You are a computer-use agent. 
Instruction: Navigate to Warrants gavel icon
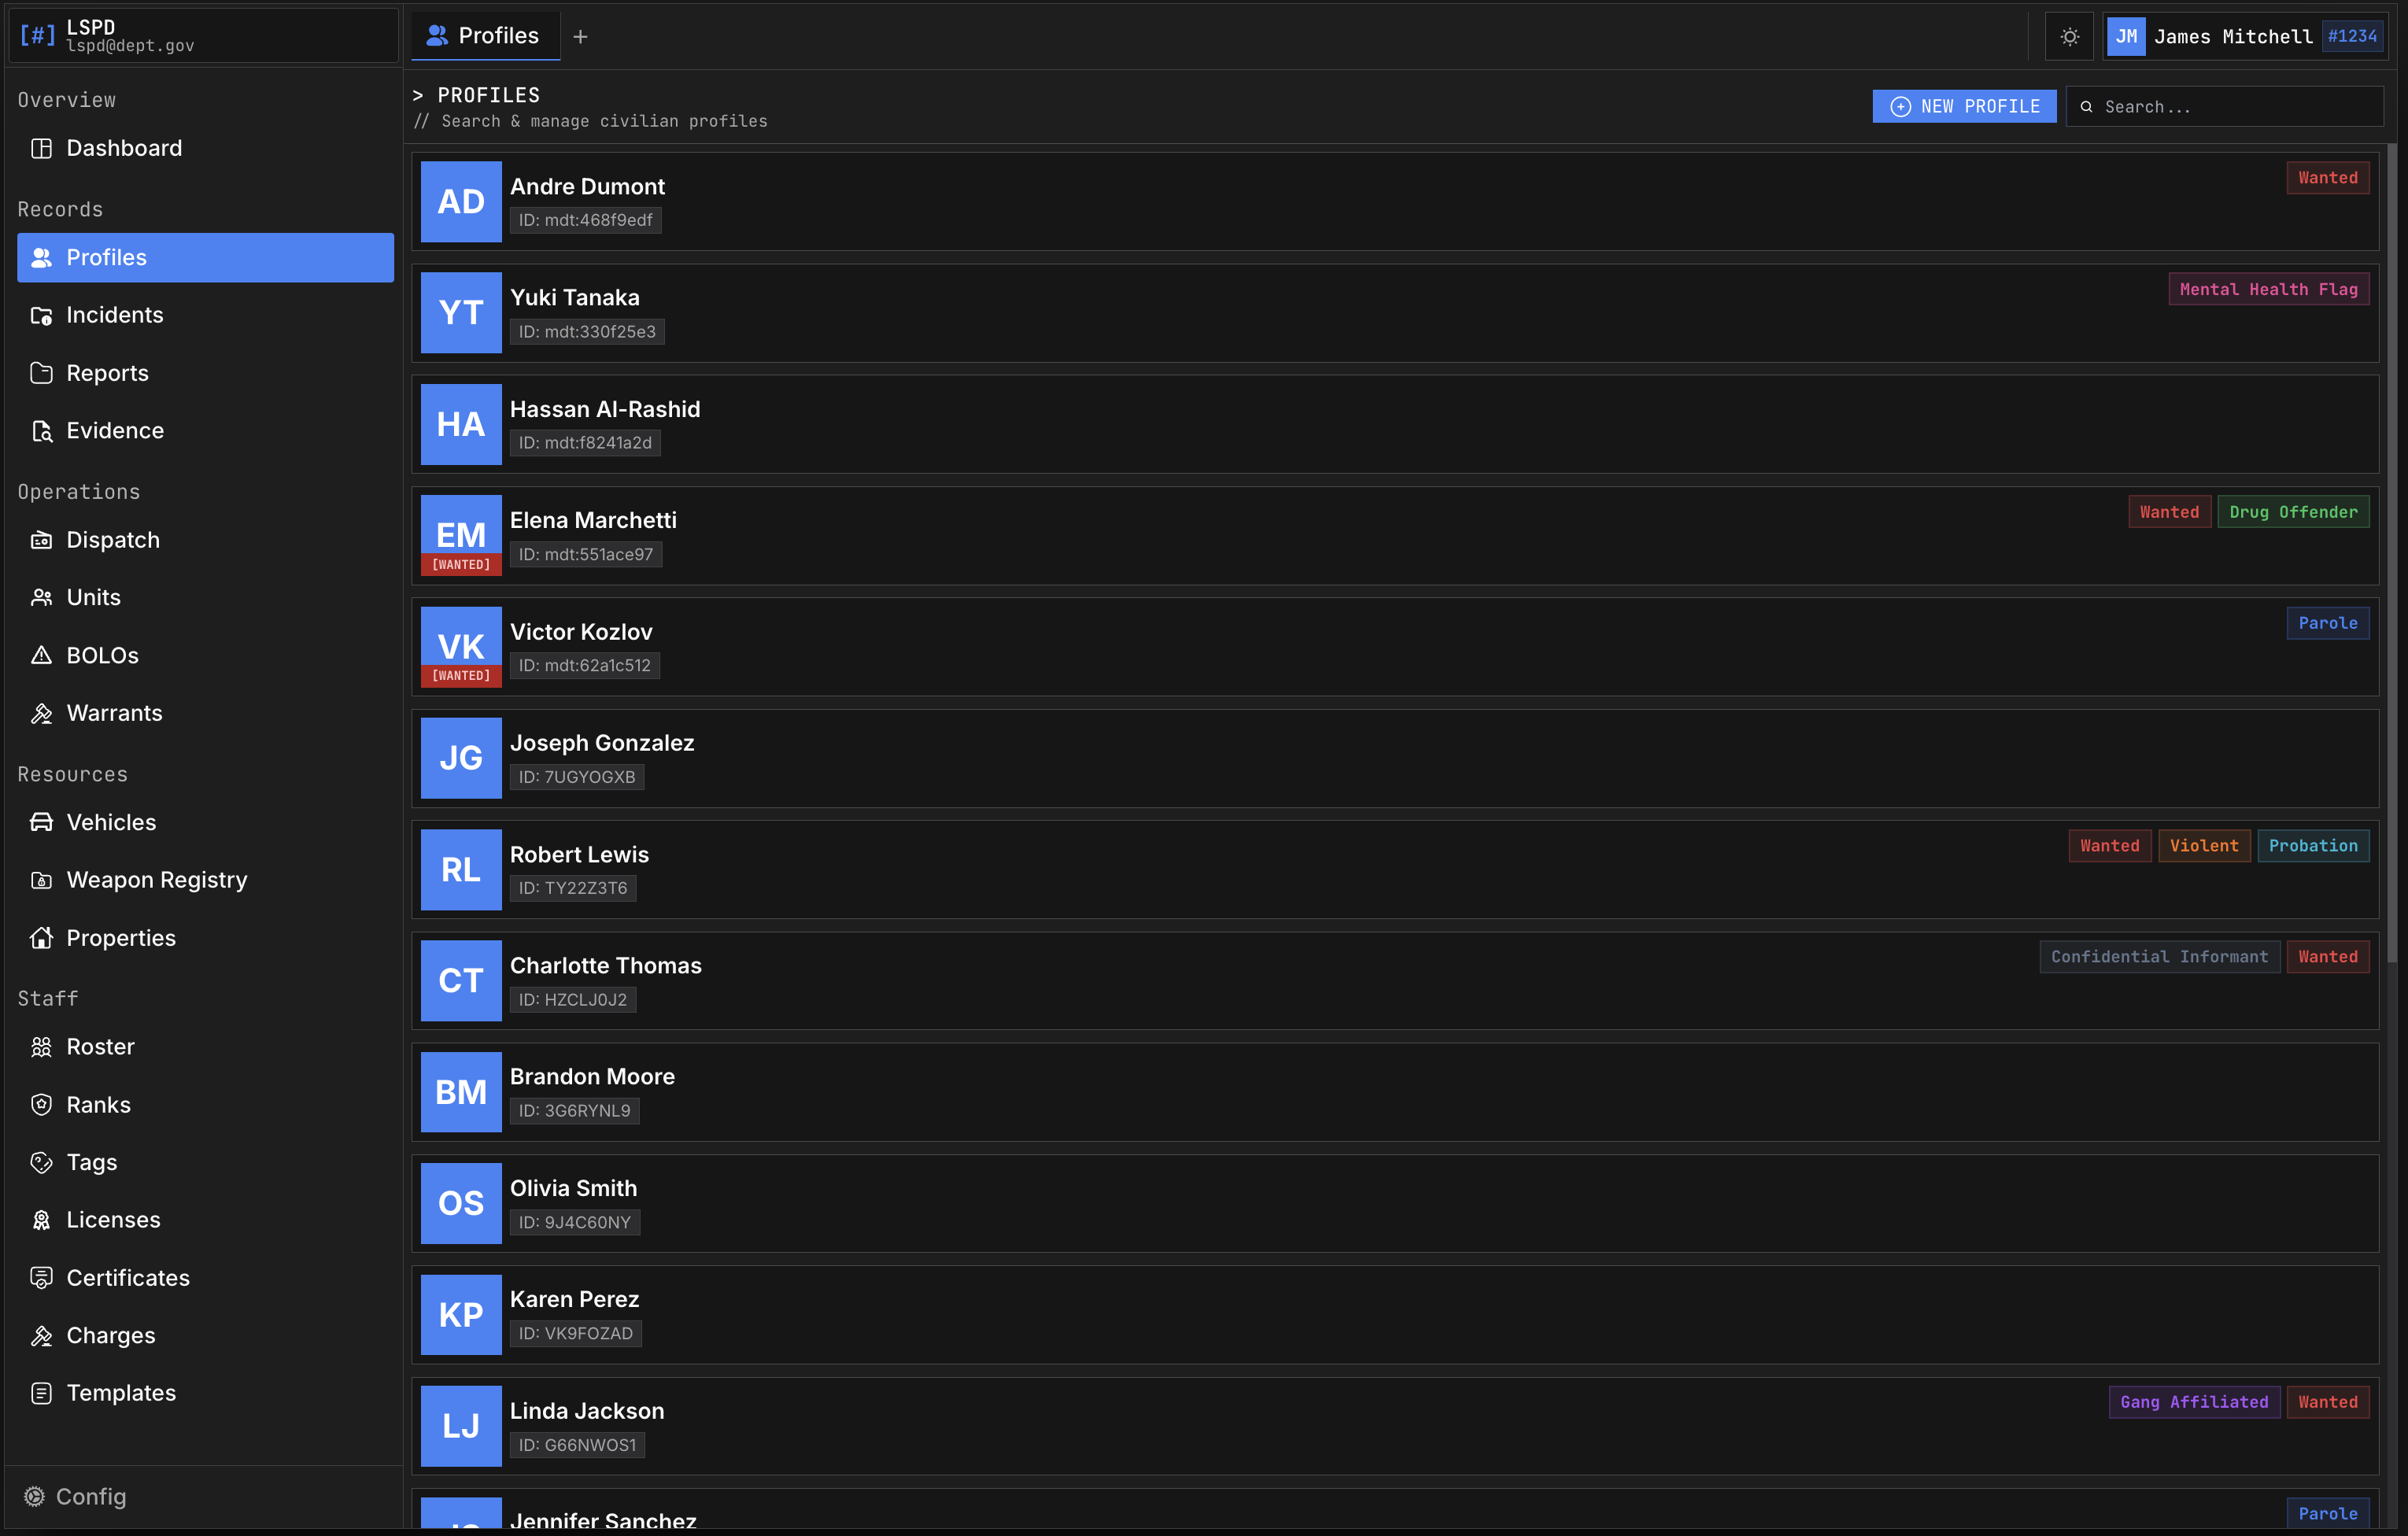41,714
